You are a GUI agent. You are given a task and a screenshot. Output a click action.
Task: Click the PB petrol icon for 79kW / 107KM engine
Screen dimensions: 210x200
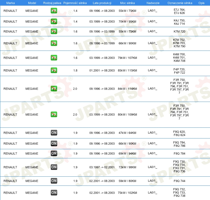(x=54, y=58)
